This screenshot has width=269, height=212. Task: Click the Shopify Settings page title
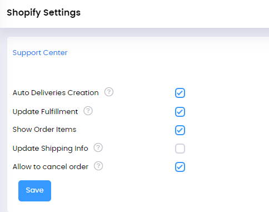pos(44,13)
